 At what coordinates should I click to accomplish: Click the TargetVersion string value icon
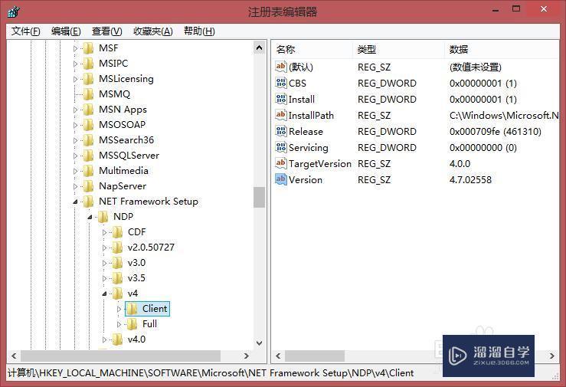[281, 163]
